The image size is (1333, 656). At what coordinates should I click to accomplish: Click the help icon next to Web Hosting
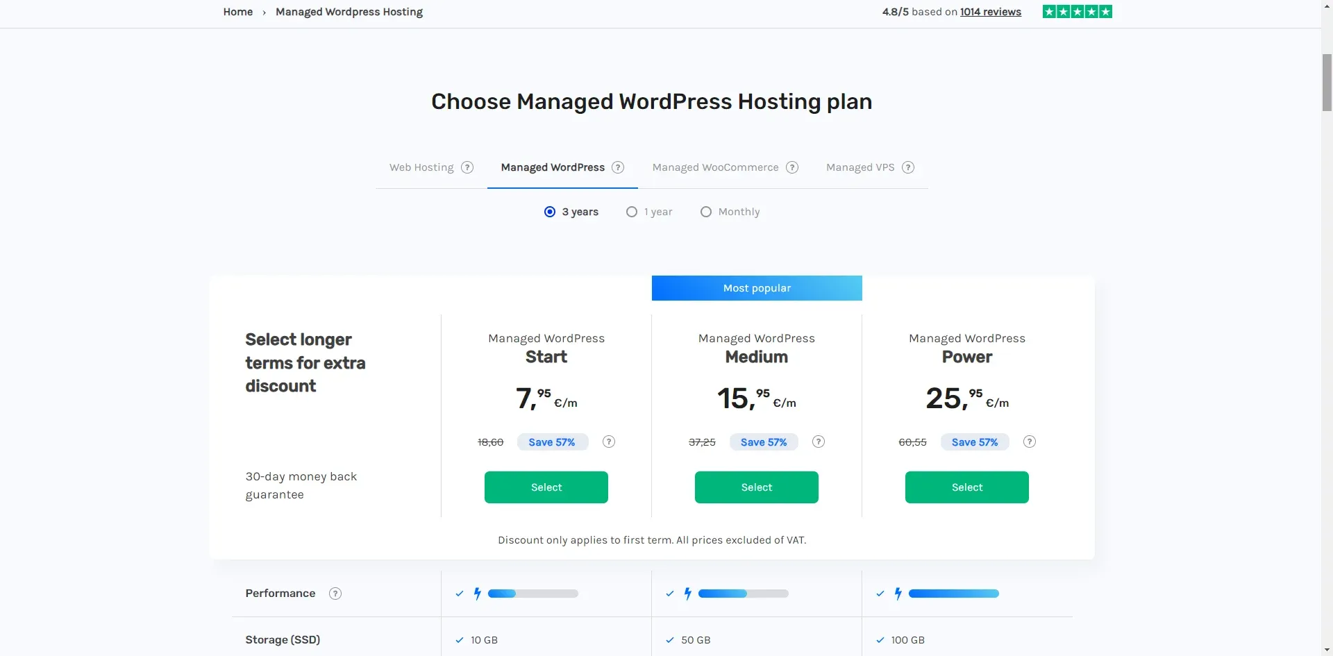(467, 167)
